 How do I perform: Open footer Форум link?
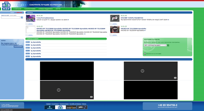84,104
